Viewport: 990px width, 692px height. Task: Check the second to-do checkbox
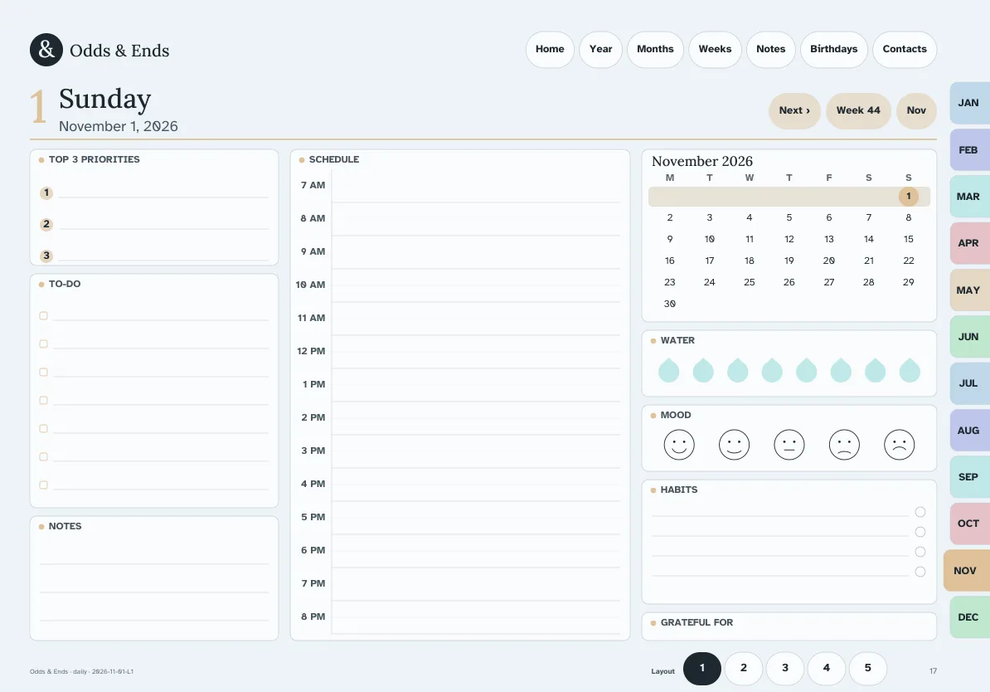tap(44, 344)
